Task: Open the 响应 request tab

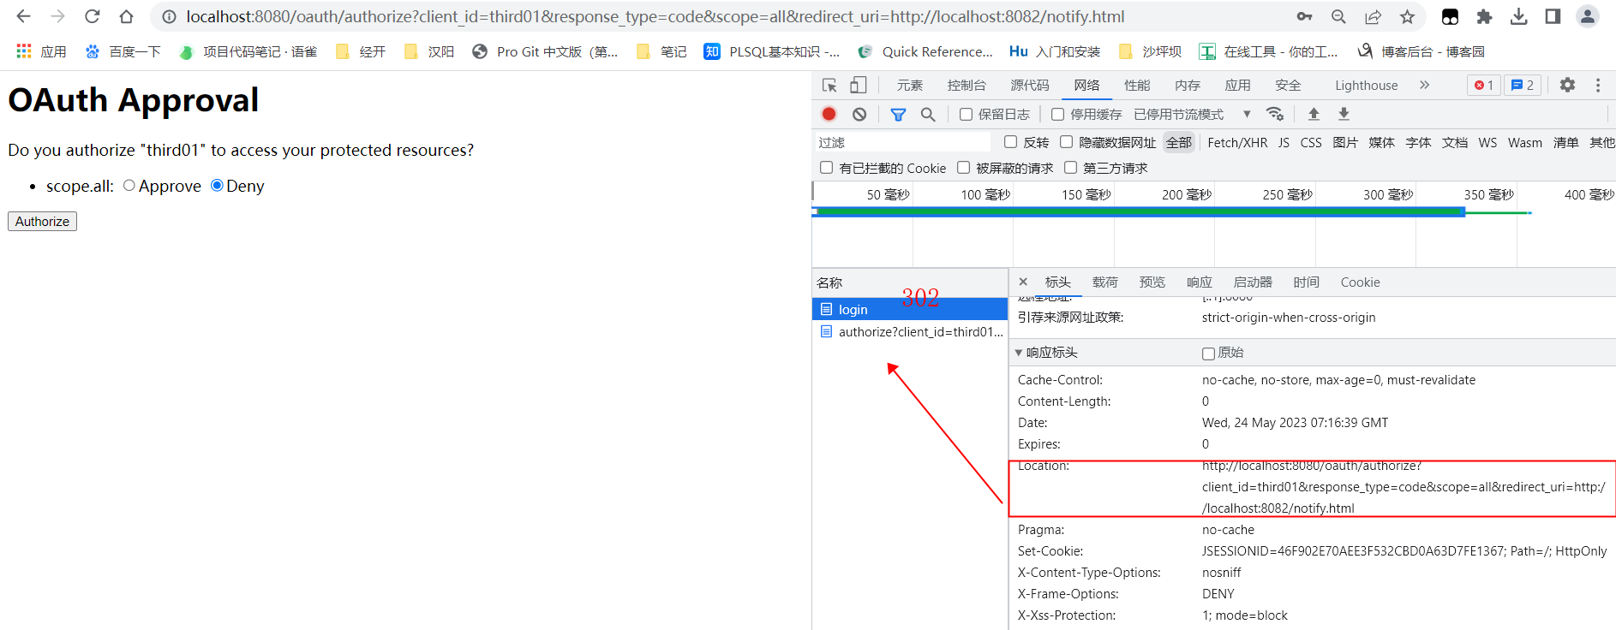Action: pos(1199,282)
